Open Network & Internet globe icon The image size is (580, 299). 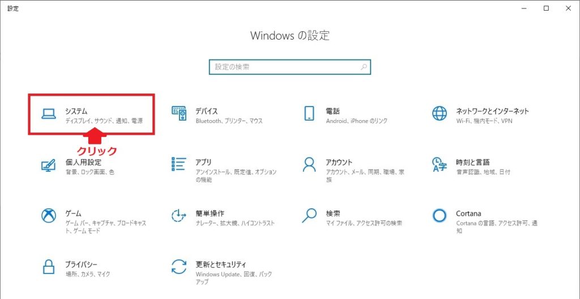click(440, 113)
